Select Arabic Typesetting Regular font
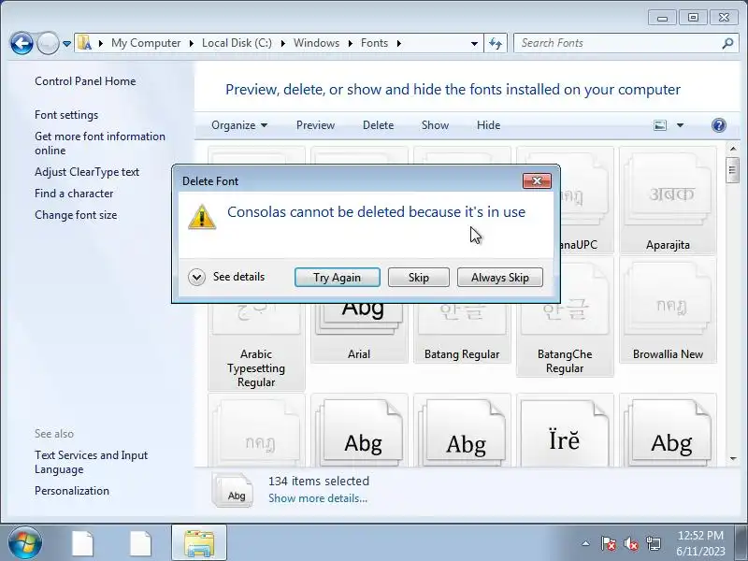 pyautogui.click(x=256, y=346)
